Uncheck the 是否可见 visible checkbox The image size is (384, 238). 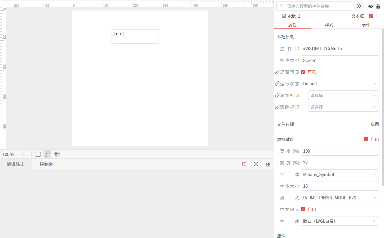303,72
